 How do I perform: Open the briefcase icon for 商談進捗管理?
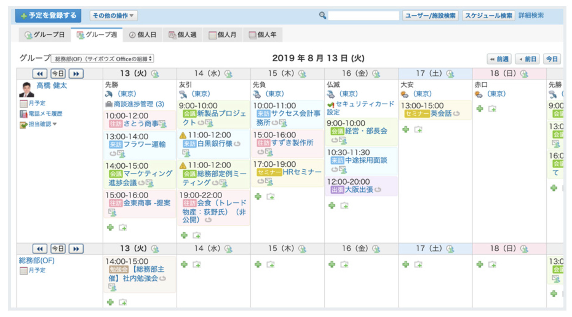(x=108, y=104)
